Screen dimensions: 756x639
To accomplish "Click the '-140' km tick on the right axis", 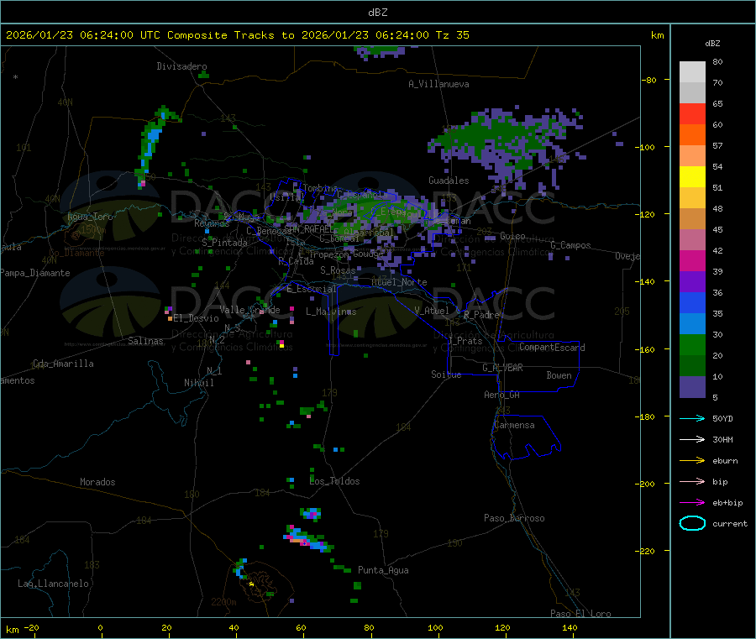I will (647, 281).
